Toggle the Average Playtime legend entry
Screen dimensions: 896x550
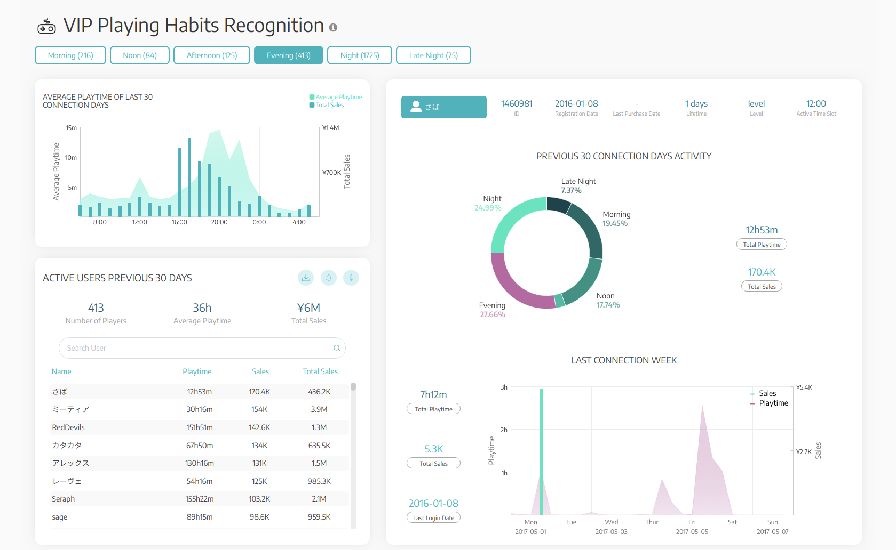[336, 97]
